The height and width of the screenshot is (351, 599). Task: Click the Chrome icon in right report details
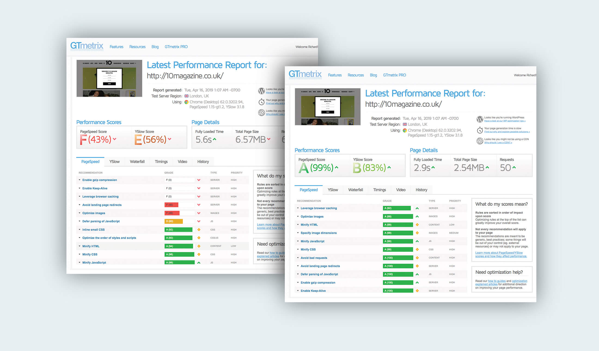click(405, 131)
